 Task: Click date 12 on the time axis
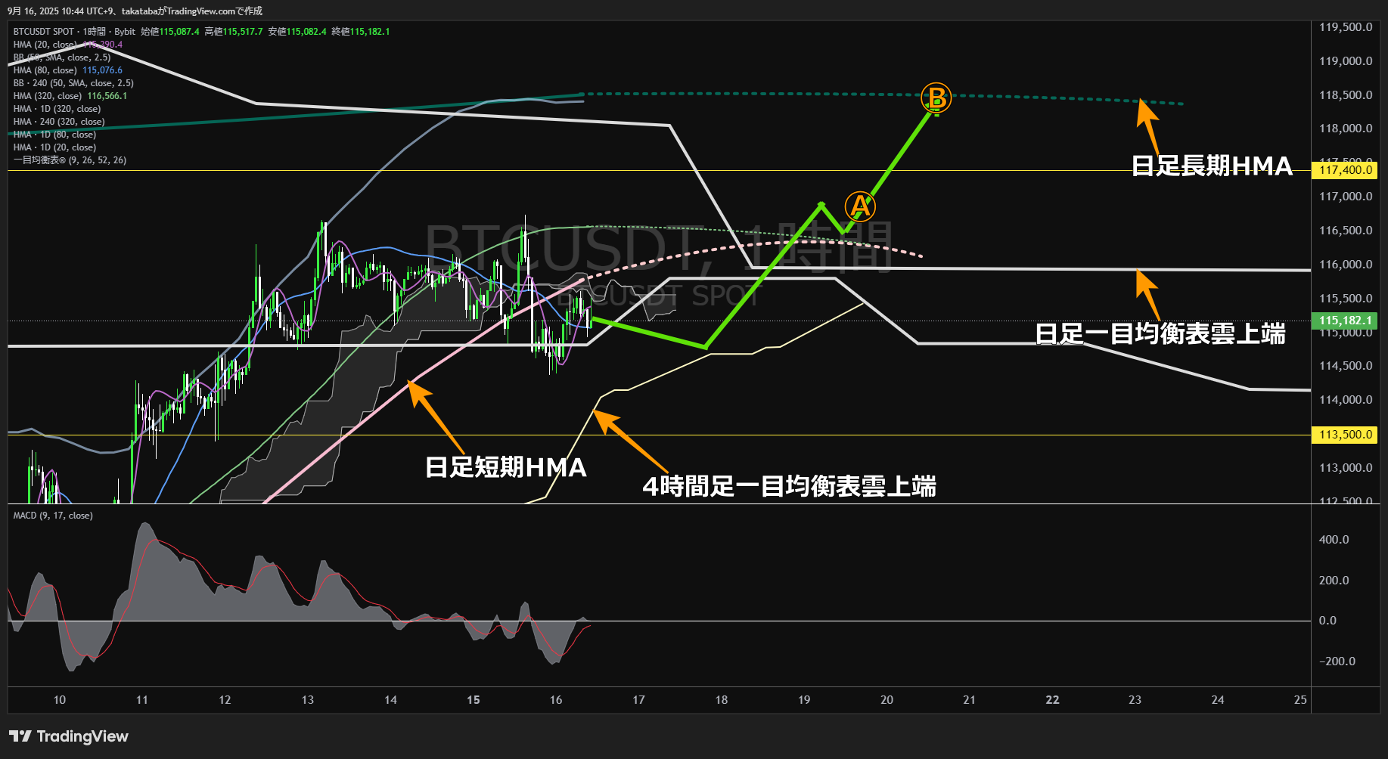(225, 700)
